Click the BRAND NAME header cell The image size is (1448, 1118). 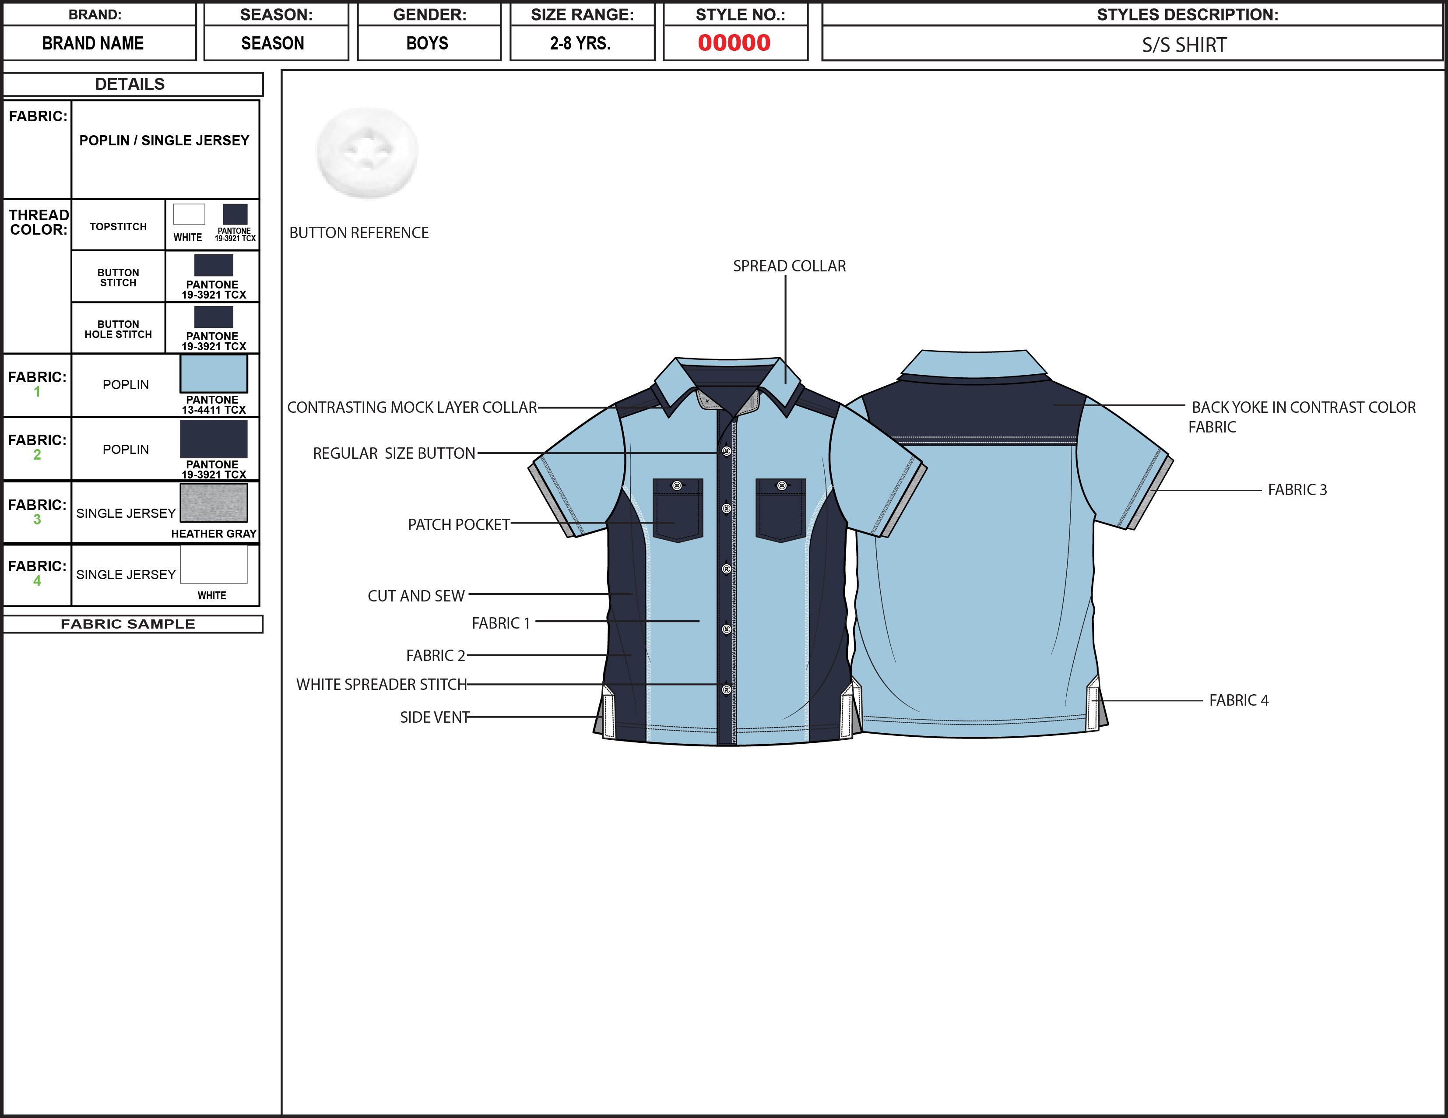93,44
